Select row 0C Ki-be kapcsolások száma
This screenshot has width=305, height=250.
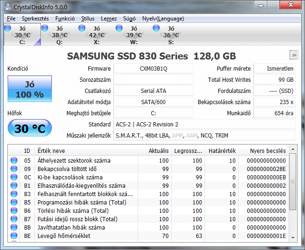click(x=148, y=178)
